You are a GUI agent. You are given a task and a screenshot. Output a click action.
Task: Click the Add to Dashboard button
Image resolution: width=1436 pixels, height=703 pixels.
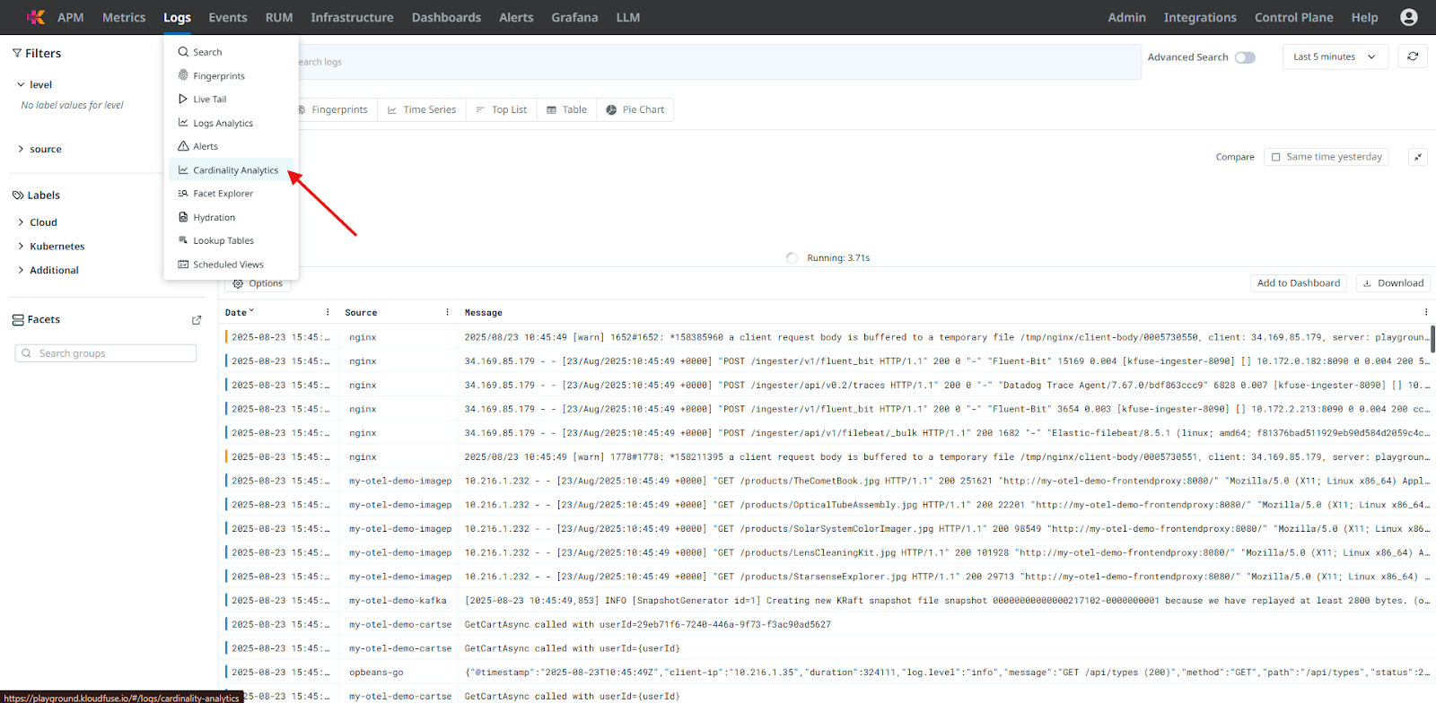(x=1299, y=283)
